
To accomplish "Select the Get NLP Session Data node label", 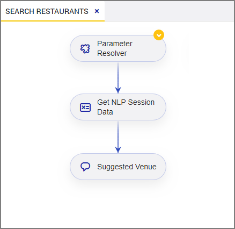I will tap(126, 107).
